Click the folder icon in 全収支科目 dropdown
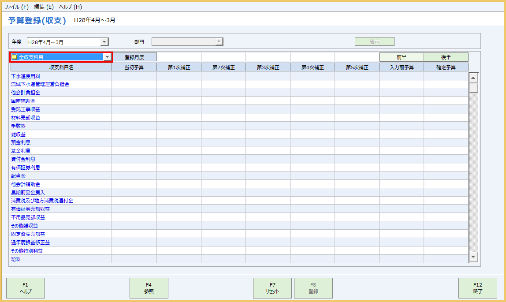This screenshot has width=506, height=302. pyautogui.click(x=14, y=57)
